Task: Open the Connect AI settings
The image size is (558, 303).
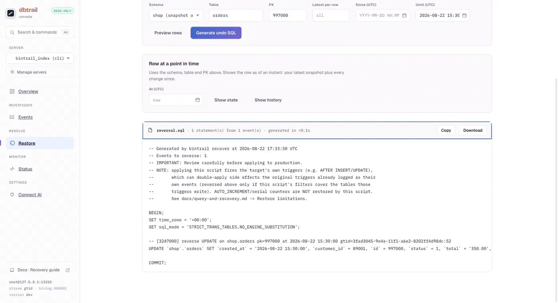Action: point(30,195)
